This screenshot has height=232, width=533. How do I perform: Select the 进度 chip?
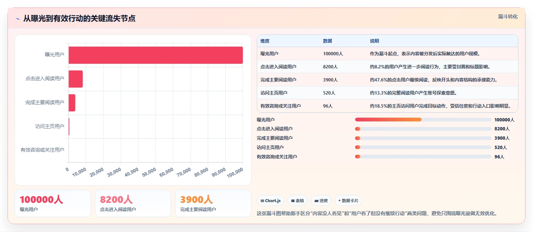(321, 201)
